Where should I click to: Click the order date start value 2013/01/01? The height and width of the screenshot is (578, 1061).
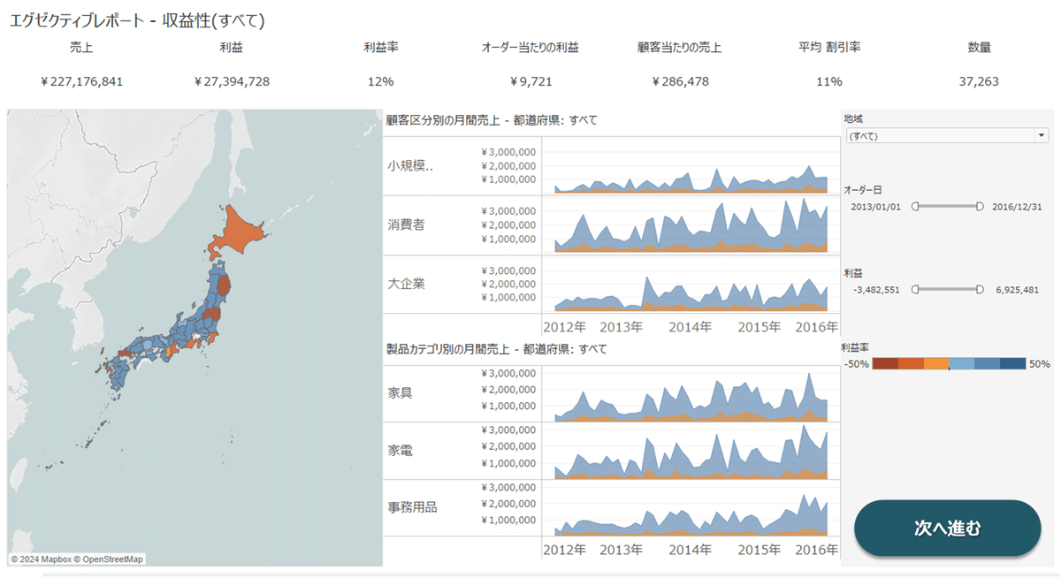[x=875, y=206]
